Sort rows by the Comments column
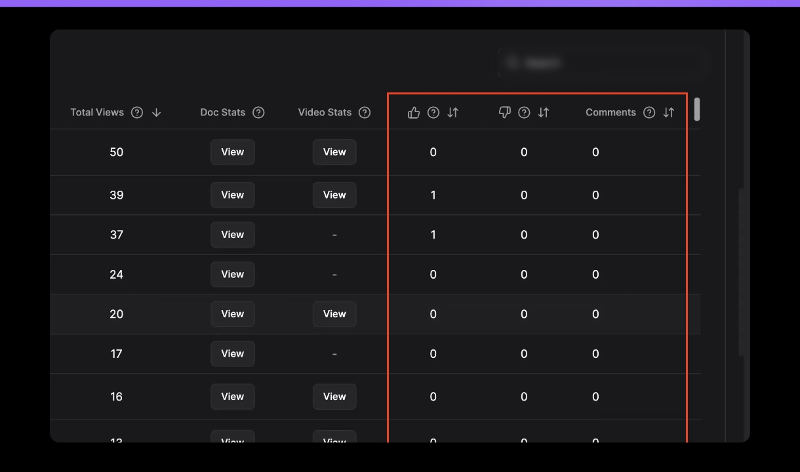This screenshot has height=472, width=800. pos(669,113)
